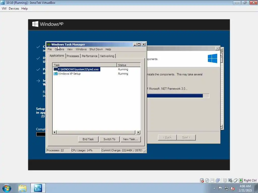Click the End Task button

[x=88, y=139]
